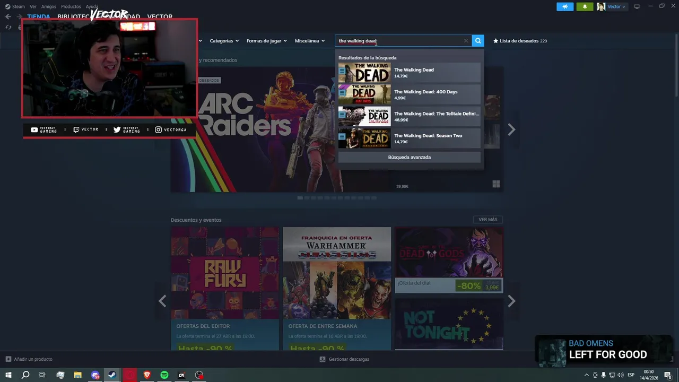Open the volume tray control

(x=621, y=375)
